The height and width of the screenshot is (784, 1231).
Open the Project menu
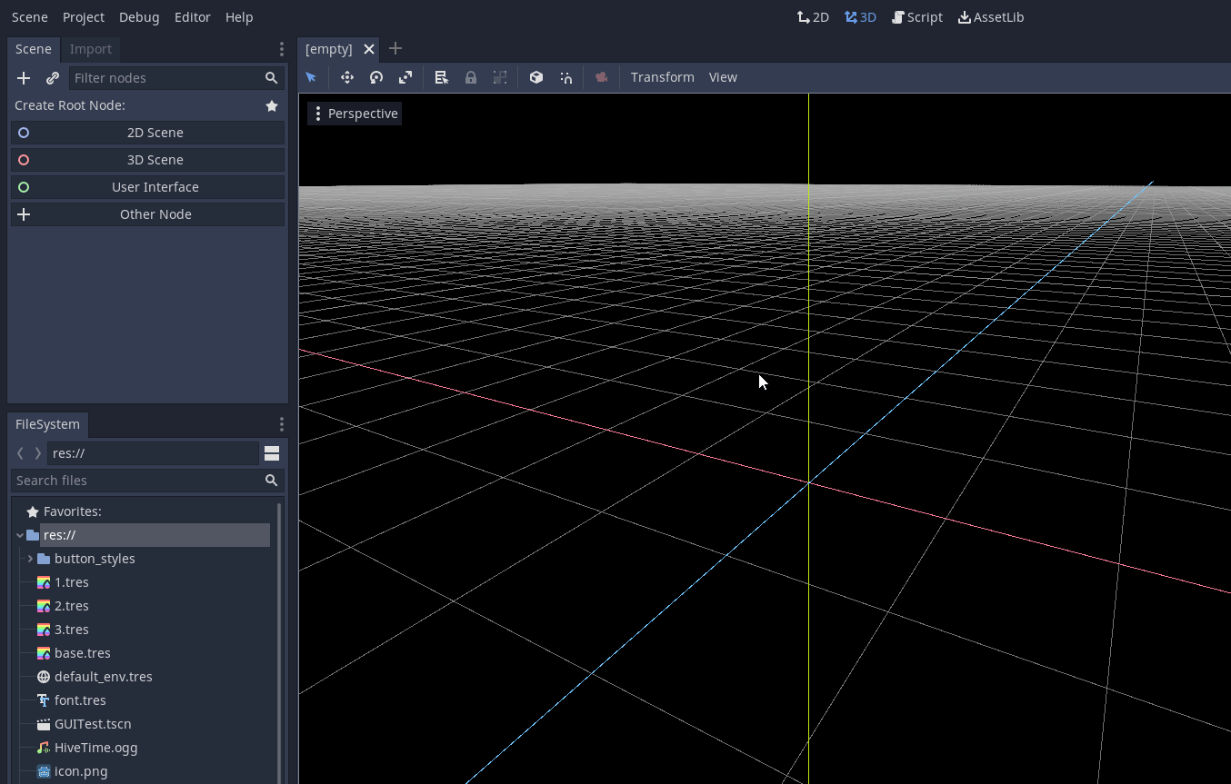point(84,17)
